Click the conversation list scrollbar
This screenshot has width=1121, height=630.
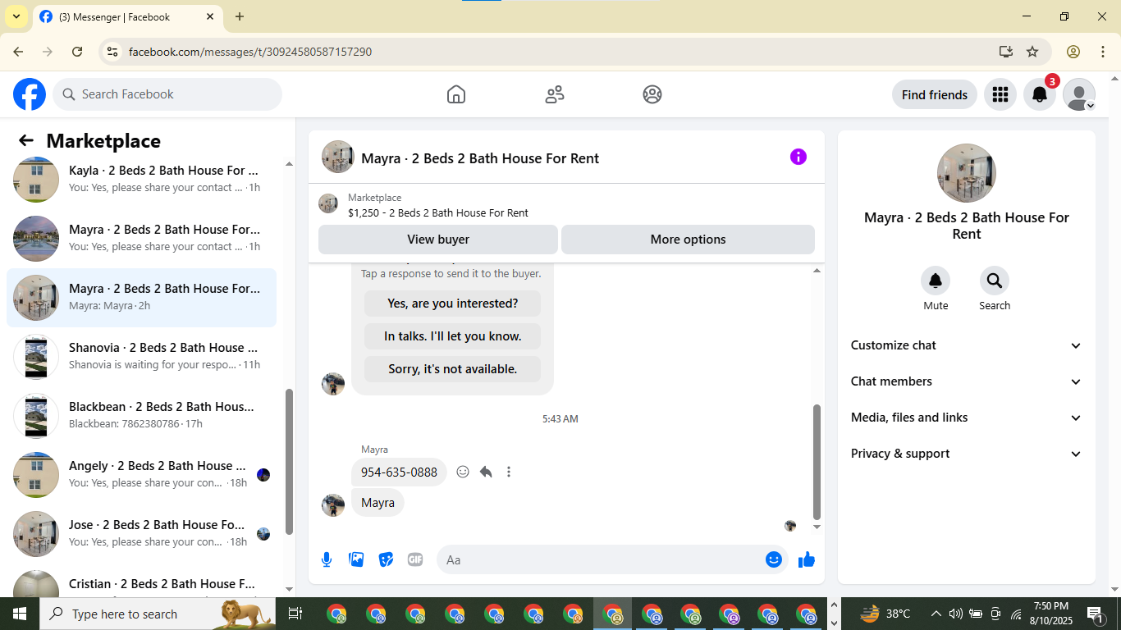pyautogui.click(x=289, y=462)
